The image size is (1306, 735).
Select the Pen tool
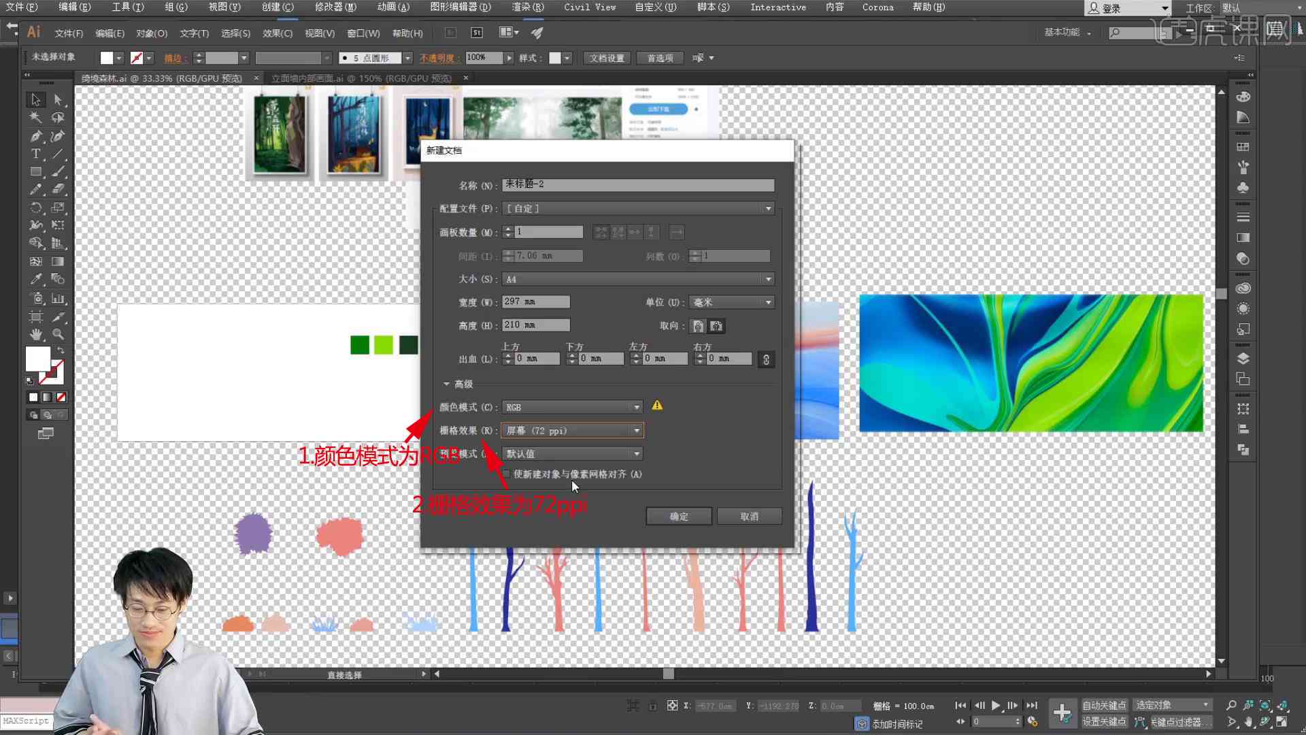[x=35, y=136]
